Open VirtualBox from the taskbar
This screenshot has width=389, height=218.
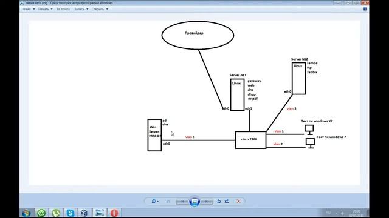pyautogui.click(x=84, y=213)
